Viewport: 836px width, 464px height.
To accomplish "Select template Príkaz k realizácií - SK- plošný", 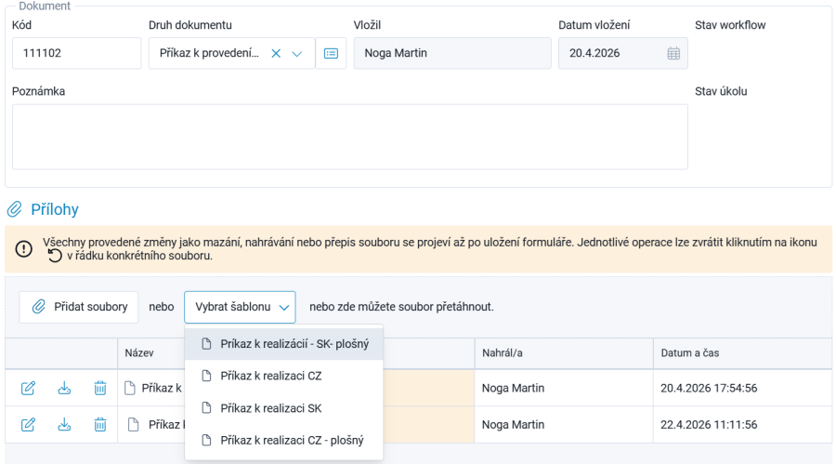I will 283,344.
